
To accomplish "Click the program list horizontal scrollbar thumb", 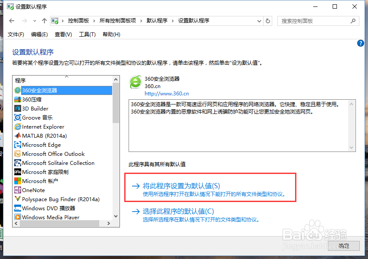I will [x=60, y=223].
